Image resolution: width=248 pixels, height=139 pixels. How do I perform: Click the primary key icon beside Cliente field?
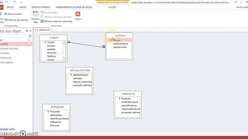[45, 42]
